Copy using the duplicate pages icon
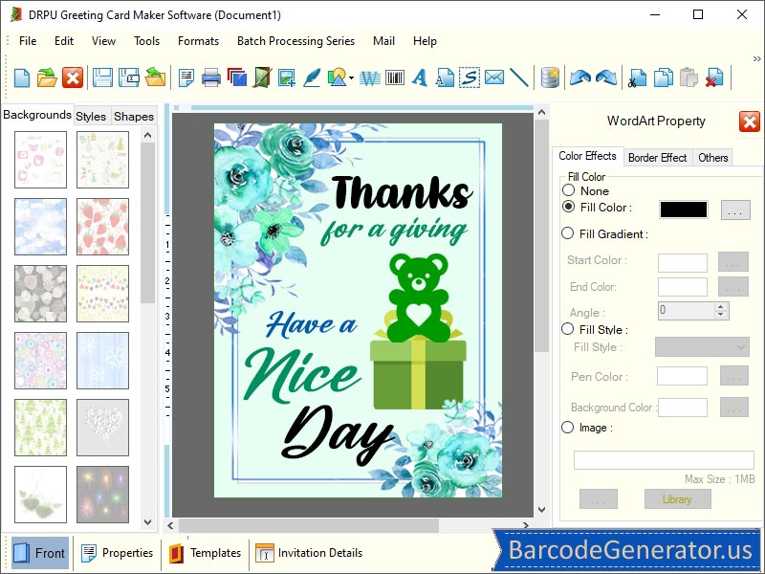Screen dimensions: 765x574 [x=663, y=77]
